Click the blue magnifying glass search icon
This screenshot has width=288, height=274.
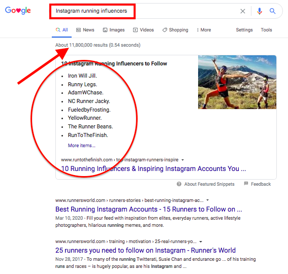(272, 11)
